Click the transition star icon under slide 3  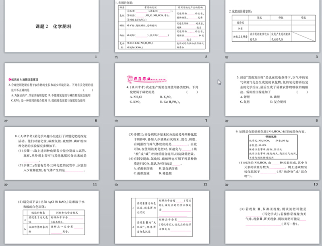[x=227, y=57]
